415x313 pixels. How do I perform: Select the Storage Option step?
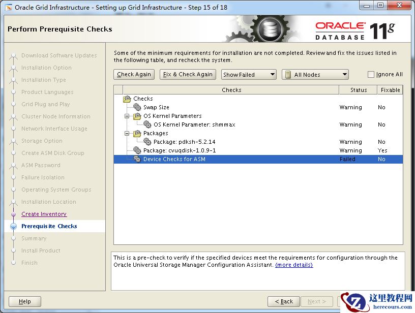coord(42,141)
